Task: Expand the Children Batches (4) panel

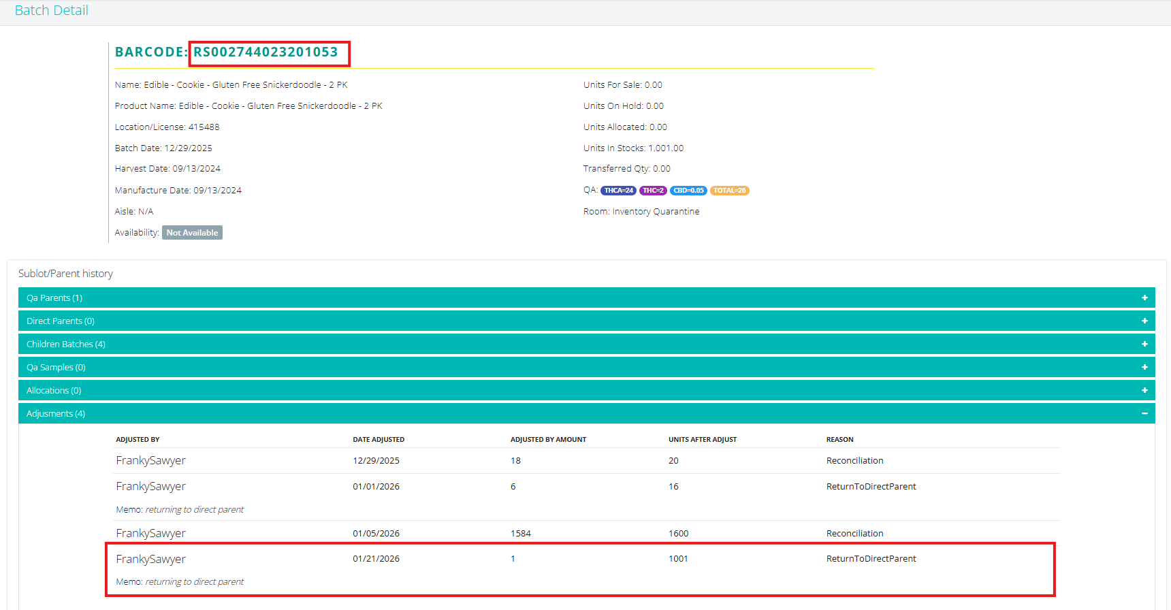Action: pyautogui.click(x=66, y=344)
